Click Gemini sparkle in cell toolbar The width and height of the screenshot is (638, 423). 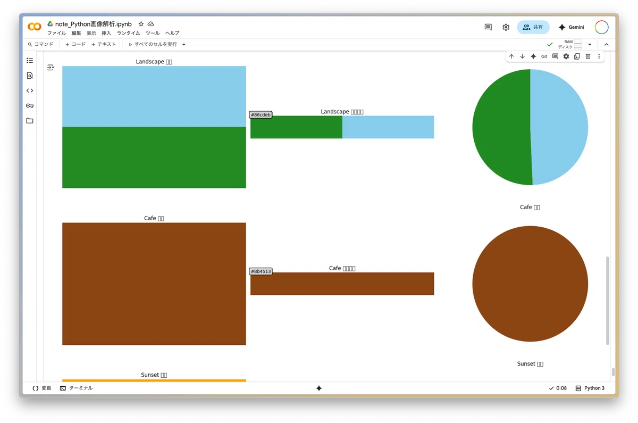(x=533, y=56)
